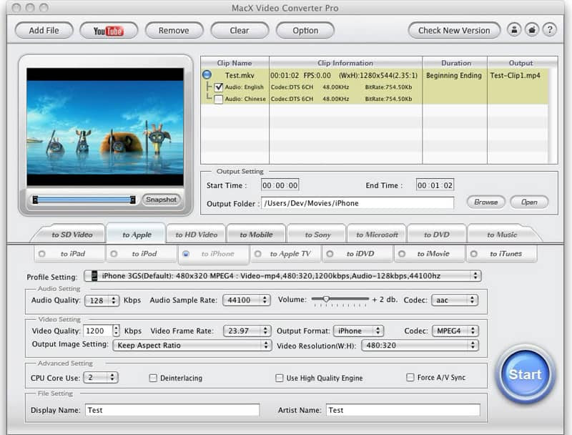572x435 pixels.
Task: Switch to the to DVD tab
Action: [437, 235]
